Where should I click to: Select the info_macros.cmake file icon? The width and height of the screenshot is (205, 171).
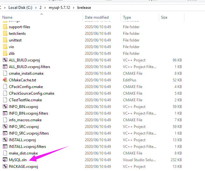5,120
